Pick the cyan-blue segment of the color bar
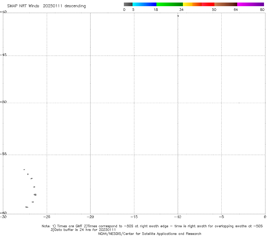 pos(145,4)
